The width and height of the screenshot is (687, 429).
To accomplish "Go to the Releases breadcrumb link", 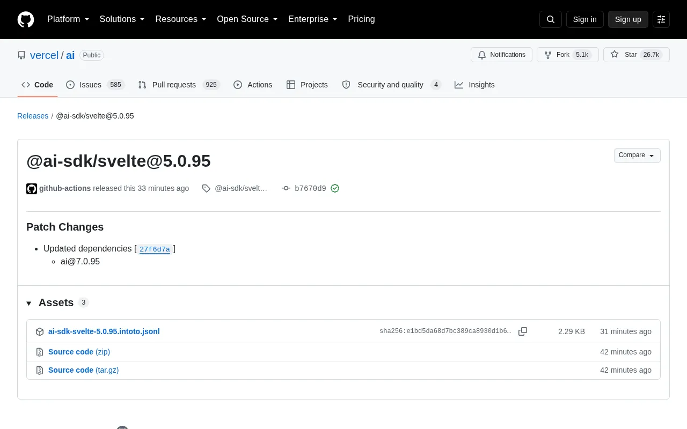I will (x=33, y=116).
